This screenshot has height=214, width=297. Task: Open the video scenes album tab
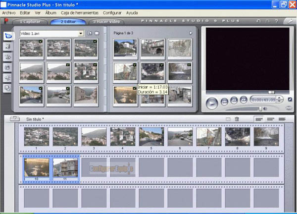click(8, 36)
